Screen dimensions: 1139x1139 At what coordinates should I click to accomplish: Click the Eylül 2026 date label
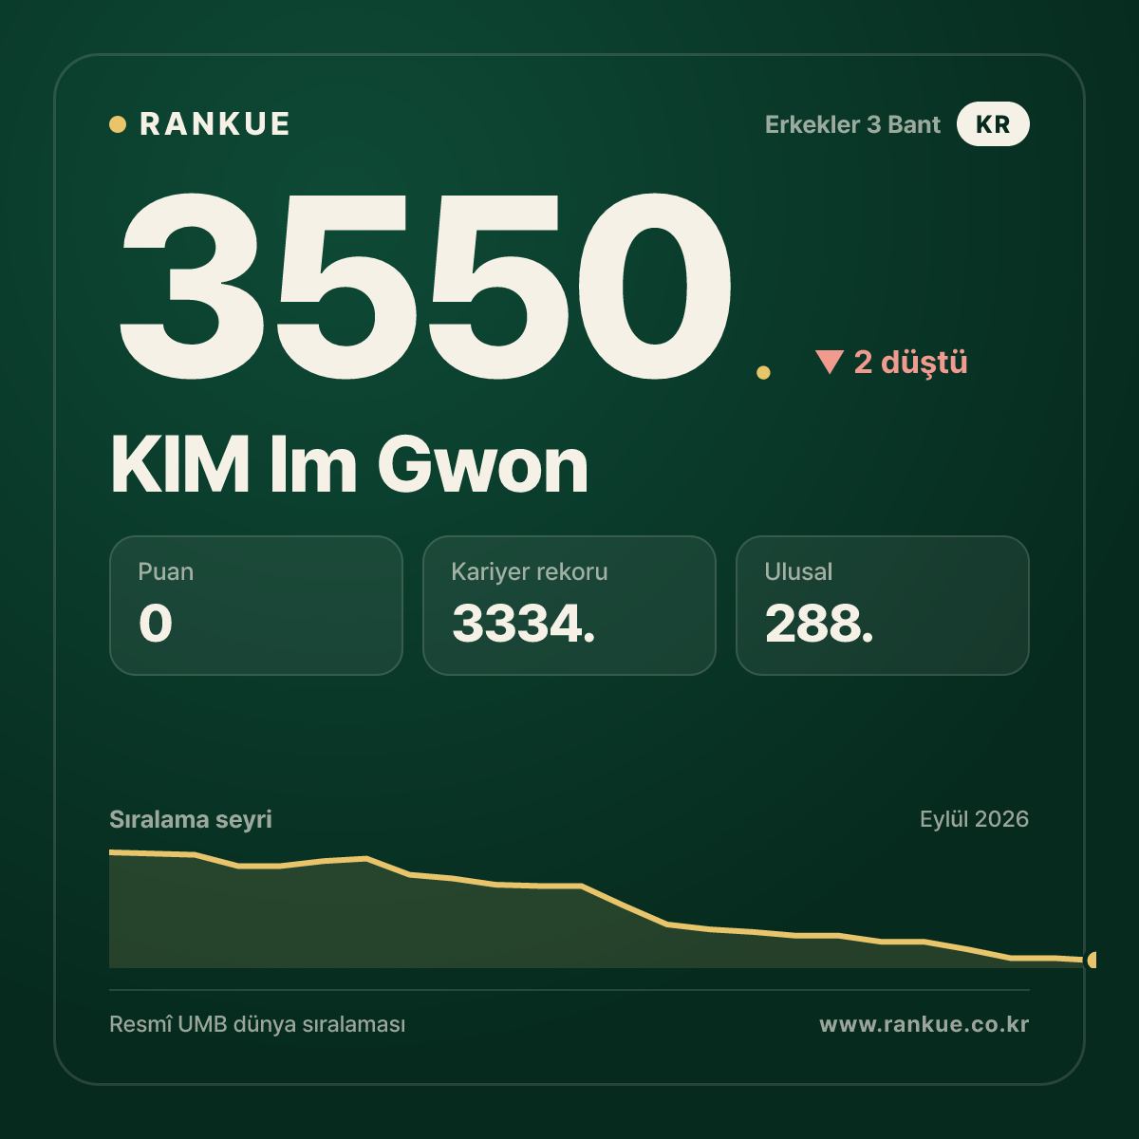point(974,819)
